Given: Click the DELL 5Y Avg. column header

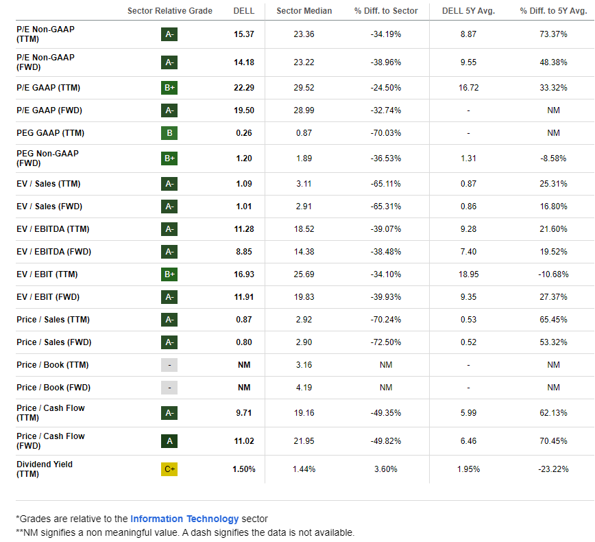Looking at the screenshot, I should pyautogui.click(x=468, y=11).
